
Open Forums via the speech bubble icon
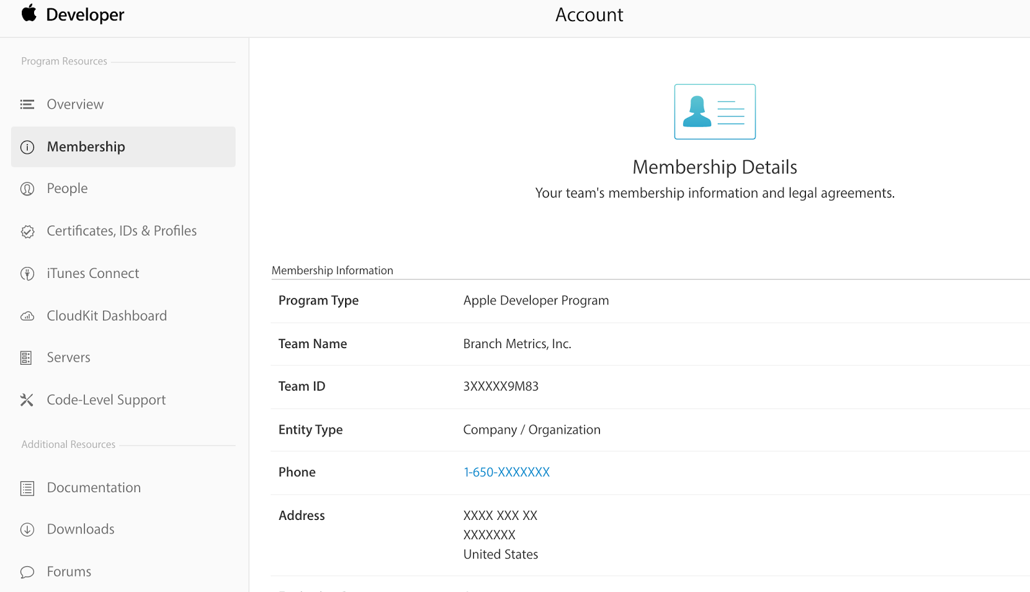(x=27, y=571)
